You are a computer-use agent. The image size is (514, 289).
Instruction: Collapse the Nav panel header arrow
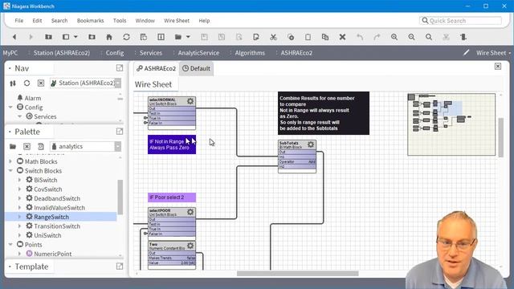10,68
